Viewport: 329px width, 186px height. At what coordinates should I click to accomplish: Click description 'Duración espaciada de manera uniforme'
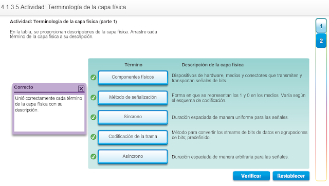(x=230, y=117)
